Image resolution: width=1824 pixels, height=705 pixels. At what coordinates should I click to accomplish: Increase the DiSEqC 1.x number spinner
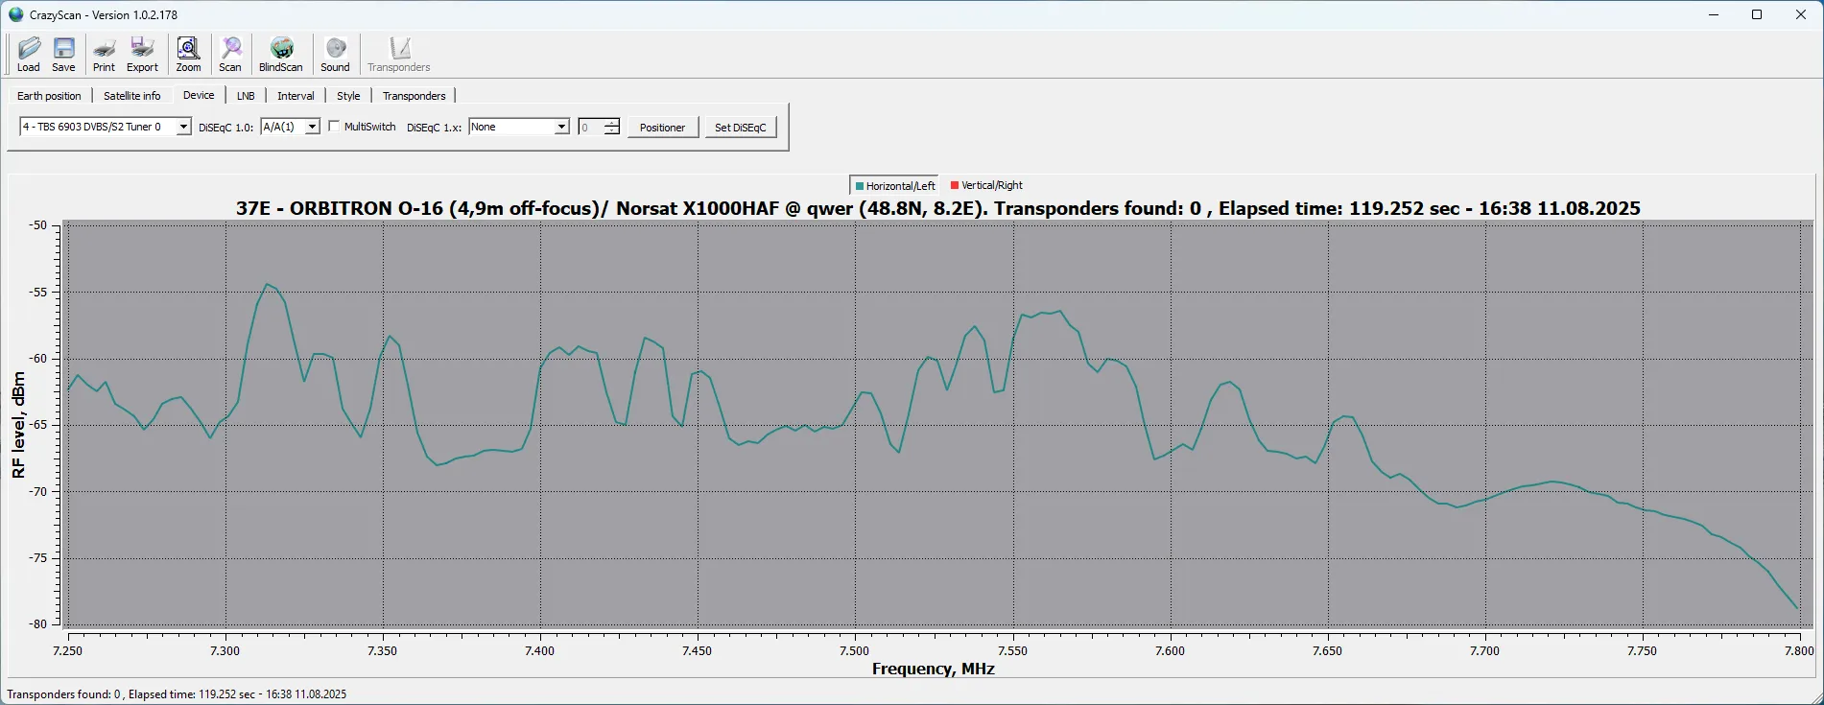[x=612, y=123]
